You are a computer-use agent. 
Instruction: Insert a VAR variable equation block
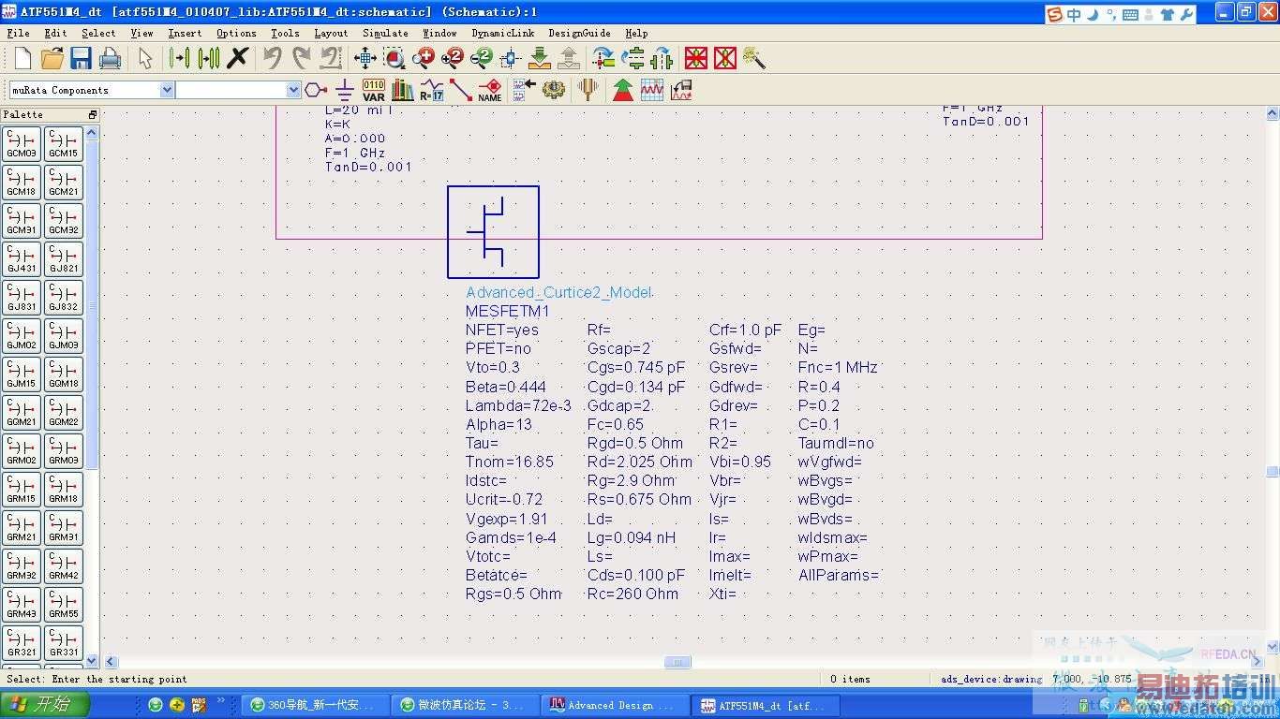coord(373,90)
